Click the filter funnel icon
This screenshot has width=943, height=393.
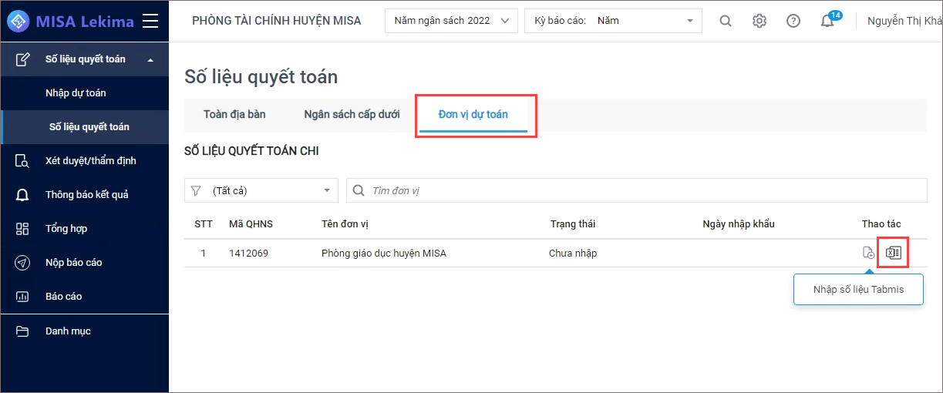pyautogui.click(x=196, y=190)
